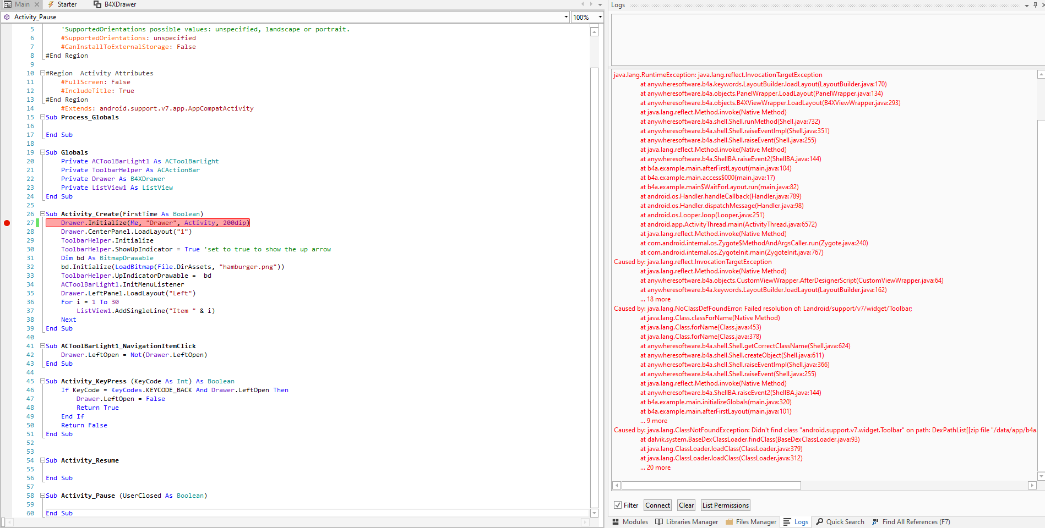Click the editor scrollbar down arrow
Image resolution: width=1045 pixels, height=528 pixels.
tap(594, 513)
